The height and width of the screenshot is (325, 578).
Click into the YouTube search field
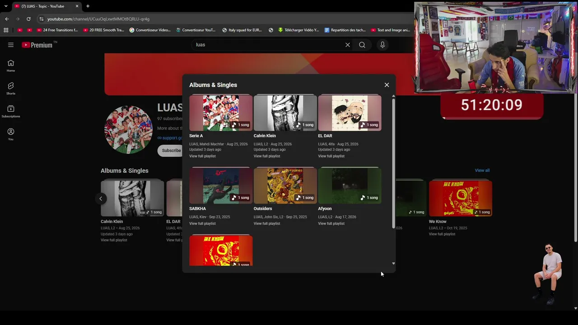click(269, 45)
